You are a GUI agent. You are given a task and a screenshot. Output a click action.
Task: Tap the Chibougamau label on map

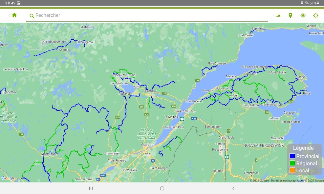(x=85, y=42)
